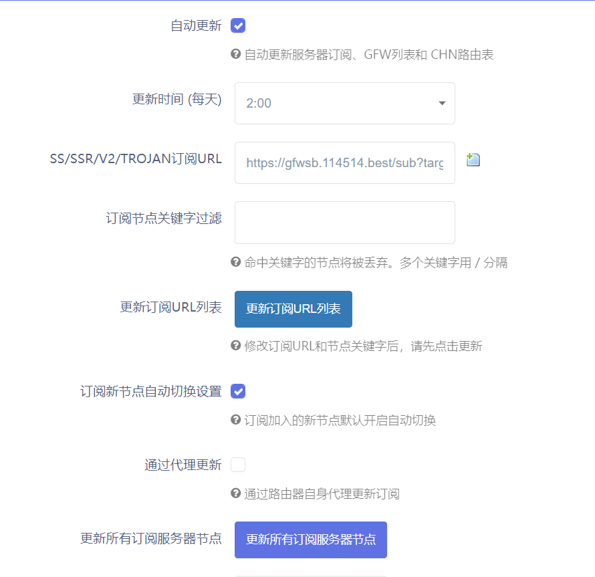Expand the daily update schedule selector

(x=344, y=103)
